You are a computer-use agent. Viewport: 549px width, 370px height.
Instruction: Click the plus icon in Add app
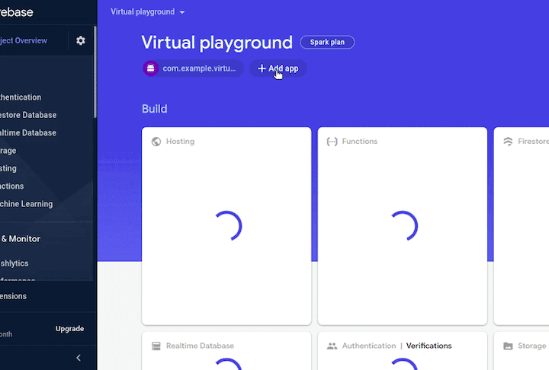click(x=262, y=69)
